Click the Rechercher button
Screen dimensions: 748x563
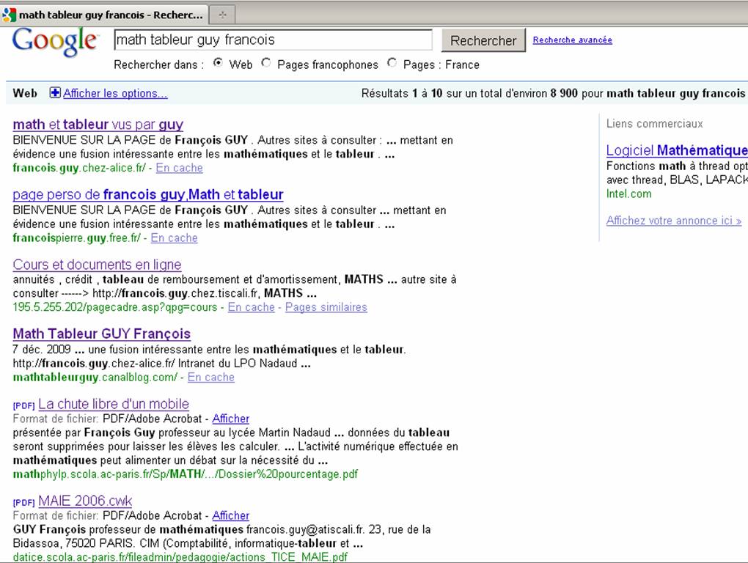point(483,40)
